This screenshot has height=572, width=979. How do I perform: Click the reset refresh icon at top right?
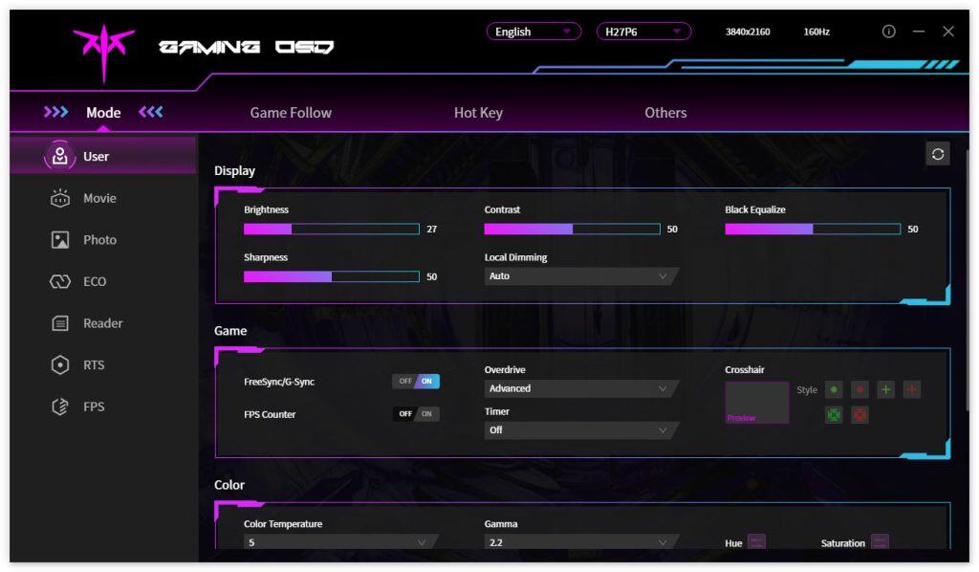click(x=937, y=154)
